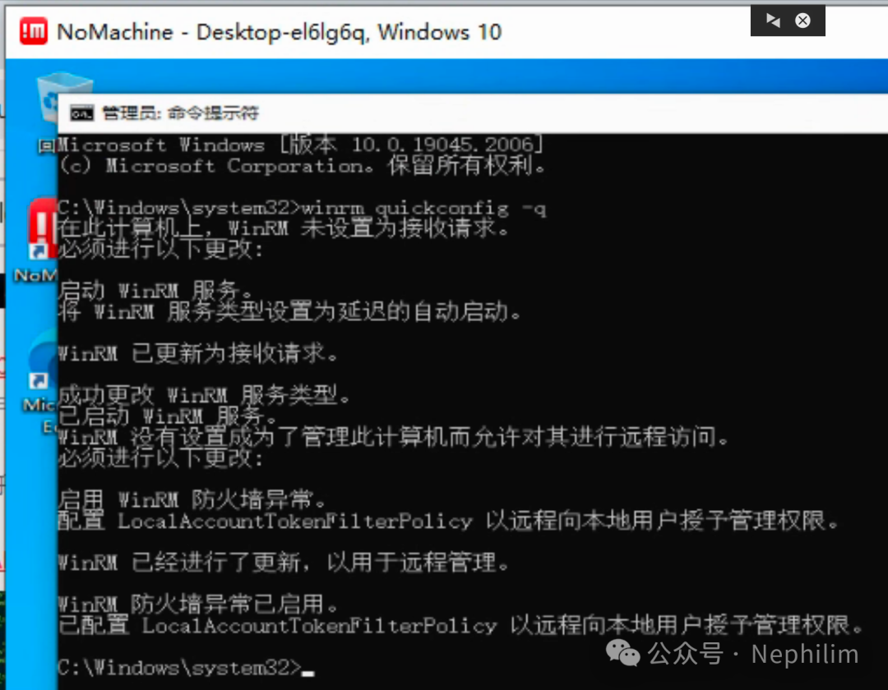Viewport: 888px width, 690px height.
Task: Click line starting '已配置 LocalAccountTokenFilterPolicy'
Action: pyautogui.click(x=460, y=626)
